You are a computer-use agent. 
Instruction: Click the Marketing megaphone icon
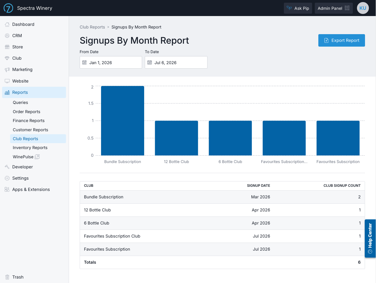point(7,69)
